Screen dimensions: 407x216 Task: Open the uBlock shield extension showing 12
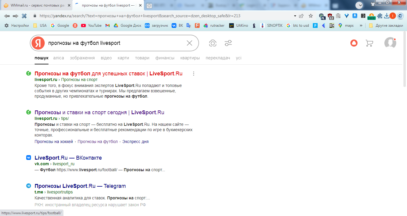(330, 16)
